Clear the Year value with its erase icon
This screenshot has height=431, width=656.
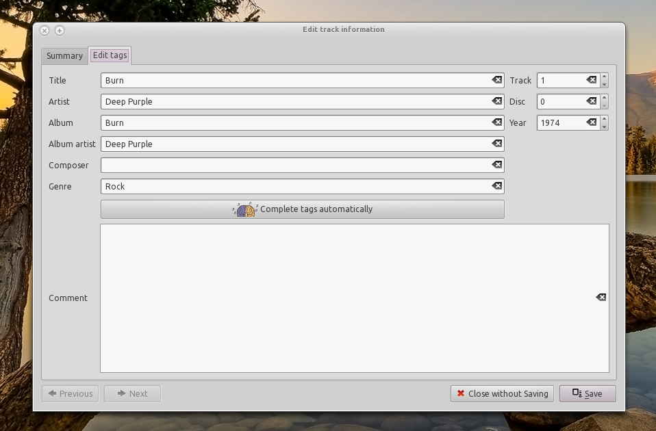click(x=591, y=122)
